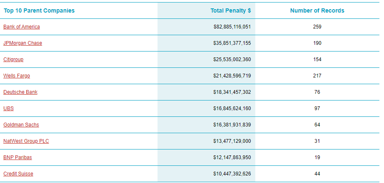Viewport: 384px width, 183px height.
Task: Click the Total Penalty $ column header
Action: [231, 10]
